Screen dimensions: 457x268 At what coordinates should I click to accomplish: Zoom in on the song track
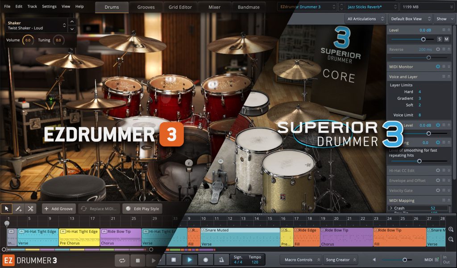[451, 230]
